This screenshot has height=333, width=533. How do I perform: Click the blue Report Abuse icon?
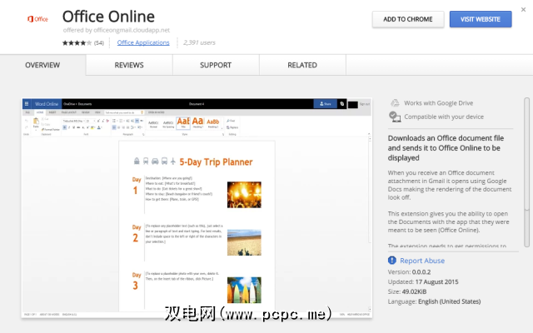point(392,261)
